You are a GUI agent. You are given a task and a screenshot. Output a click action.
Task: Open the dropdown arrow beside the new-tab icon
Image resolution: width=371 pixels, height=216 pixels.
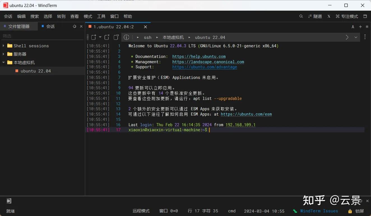(x=100, y=37)
